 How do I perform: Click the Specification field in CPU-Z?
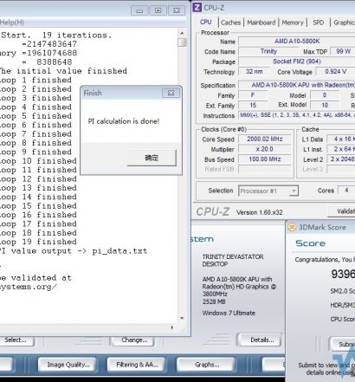point(297,85)
